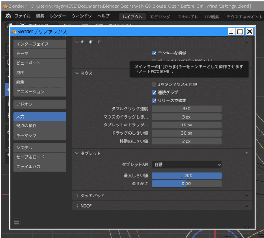Disable the テンキーを模倣 checkbox

[154, 53]
